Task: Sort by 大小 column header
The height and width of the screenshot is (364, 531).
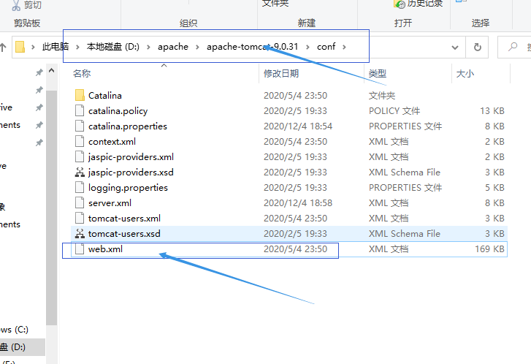Action: point(465,74)
